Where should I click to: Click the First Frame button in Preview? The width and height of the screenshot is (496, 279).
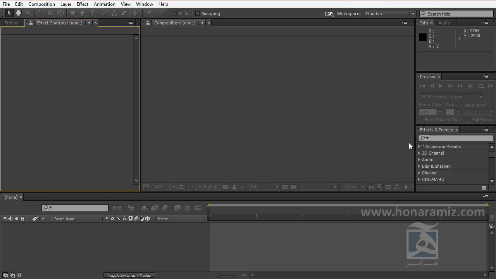tap(422, 86)
